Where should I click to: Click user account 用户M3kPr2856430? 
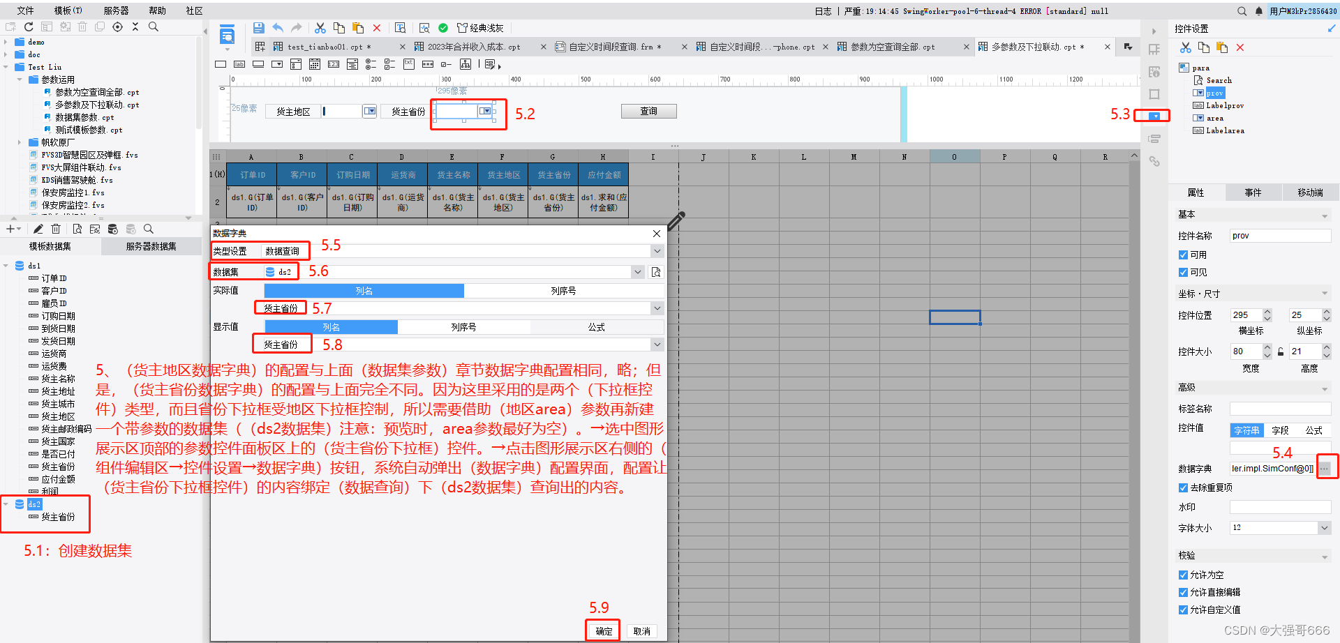1303,11
